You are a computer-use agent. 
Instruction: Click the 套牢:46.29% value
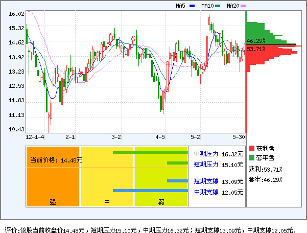(x=265, y=179)
